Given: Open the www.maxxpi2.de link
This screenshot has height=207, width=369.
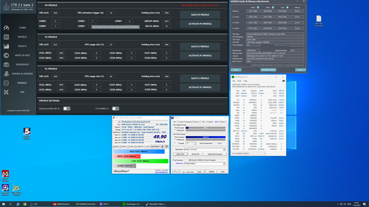Looking at the screenshot, I should [161, 172].
